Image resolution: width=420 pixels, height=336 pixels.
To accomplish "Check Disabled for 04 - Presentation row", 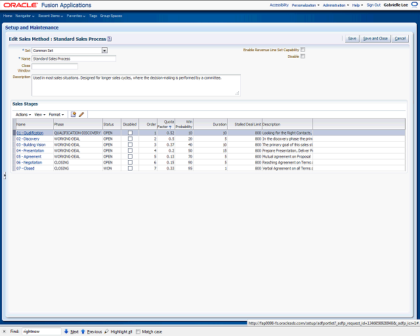I will pyautogui.click(x=130, y=150).
